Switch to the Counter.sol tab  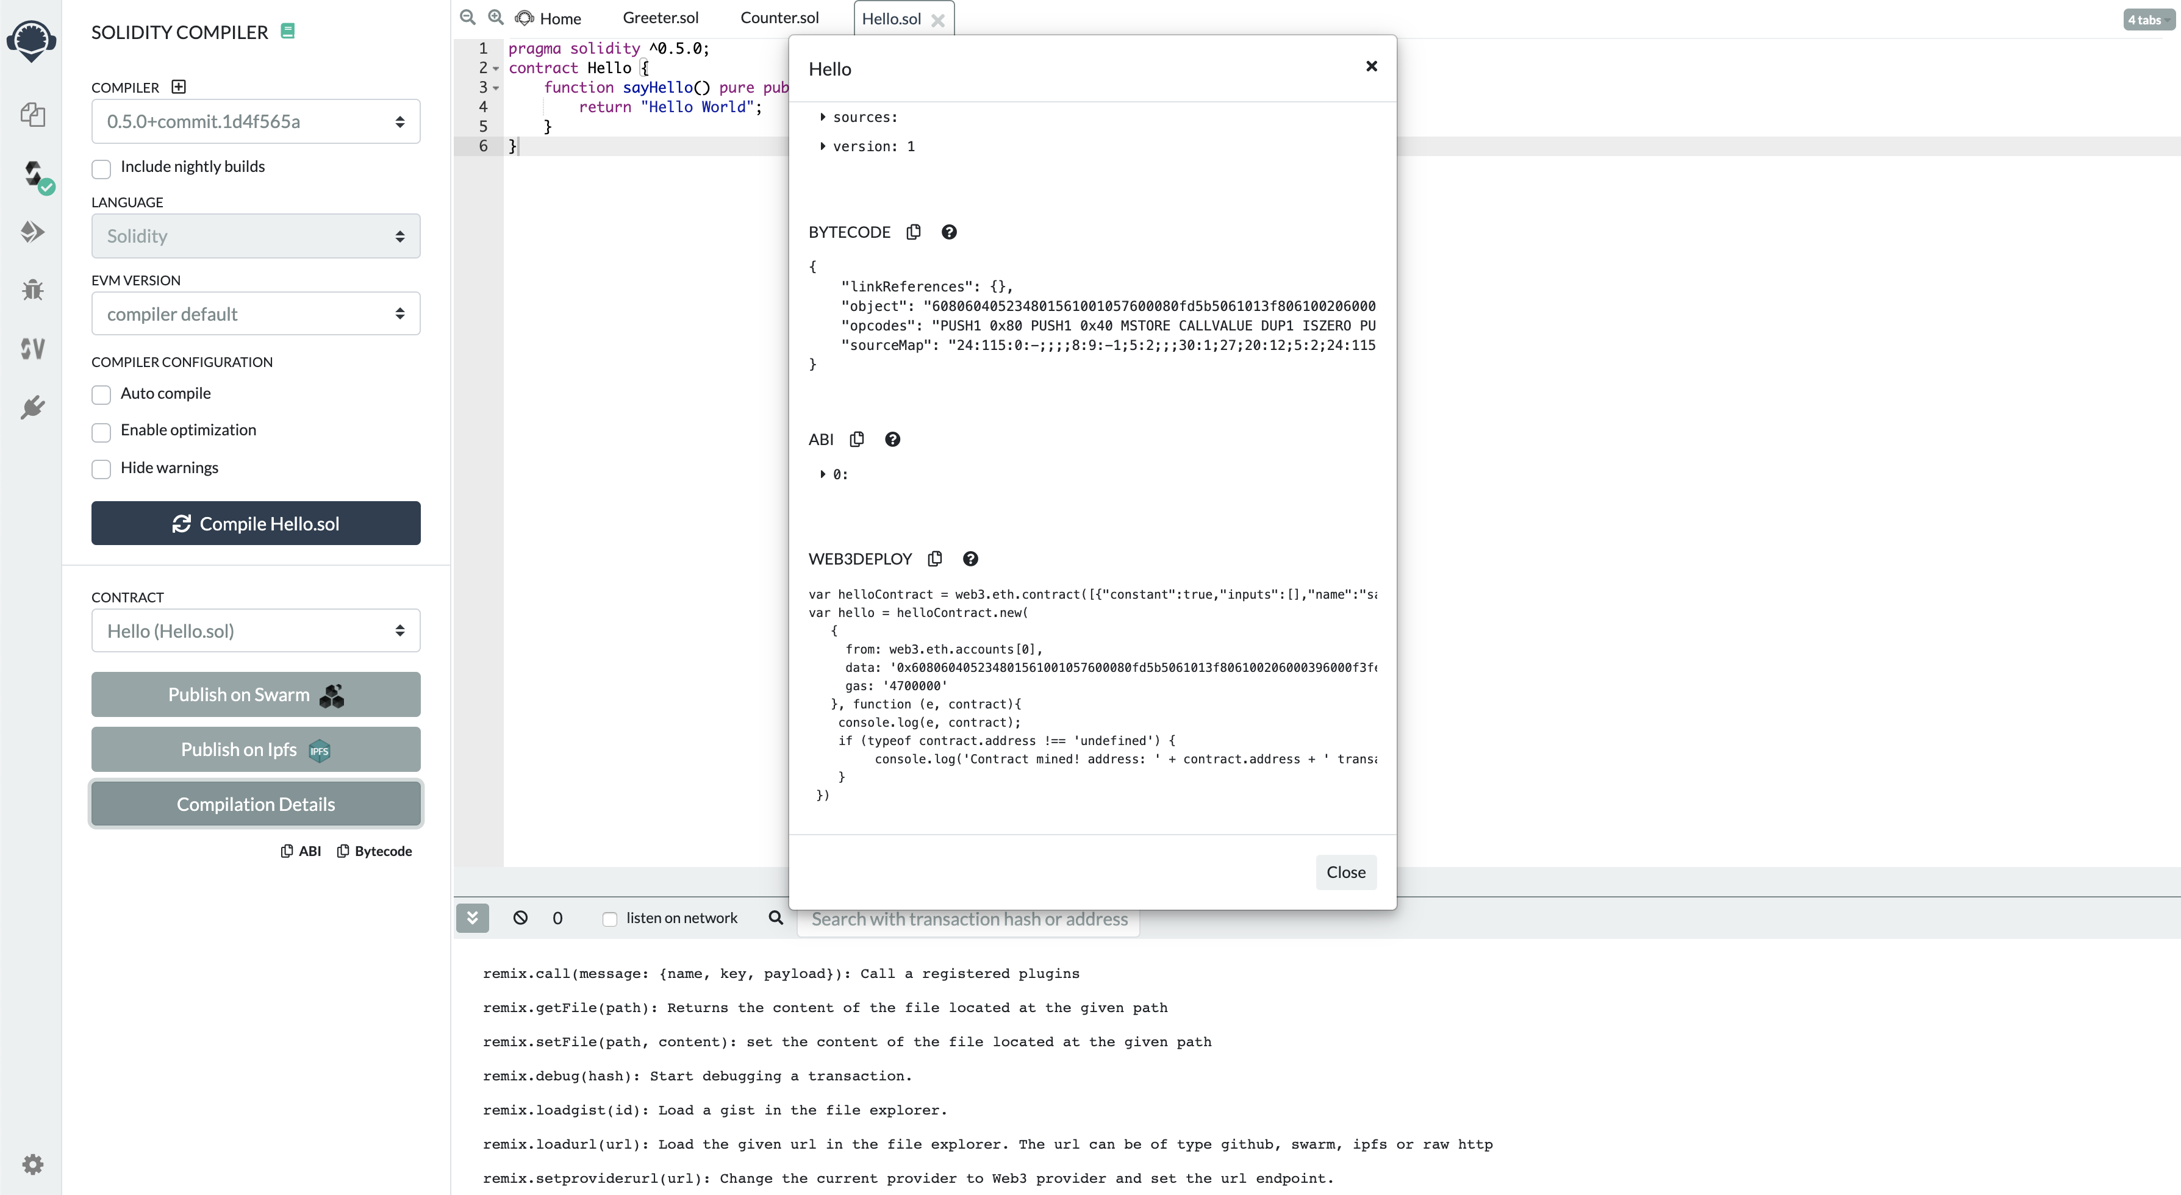(779, 18)
